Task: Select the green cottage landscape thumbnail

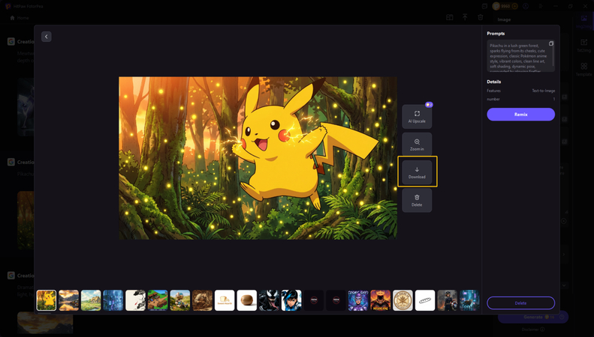Action: tap(91, 300)
